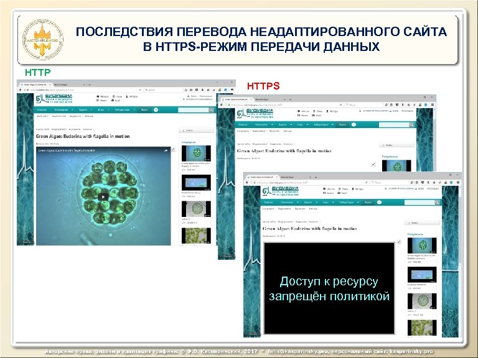Open a new tab in the front HTTPS window

(x=316, y=177)
